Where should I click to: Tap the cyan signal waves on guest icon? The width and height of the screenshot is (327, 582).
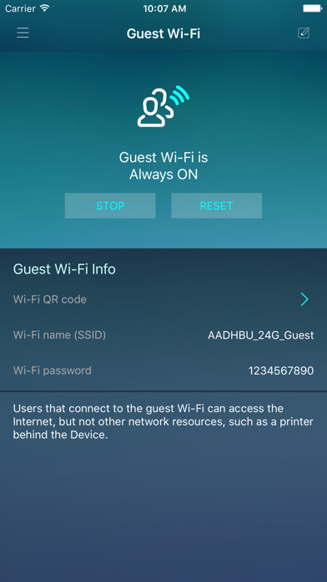tap(180, 96)
